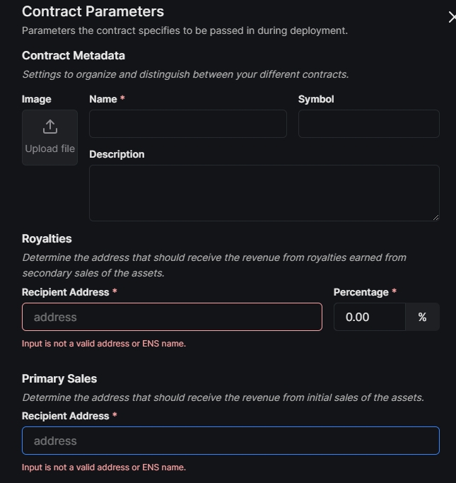
Task: Click the Primary Sales Recipient Address label
Action: [65, 416]
